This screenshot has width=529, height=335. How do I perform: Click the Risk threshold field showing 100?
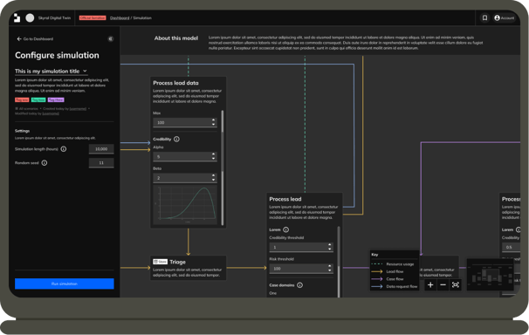tap(301, 269)
